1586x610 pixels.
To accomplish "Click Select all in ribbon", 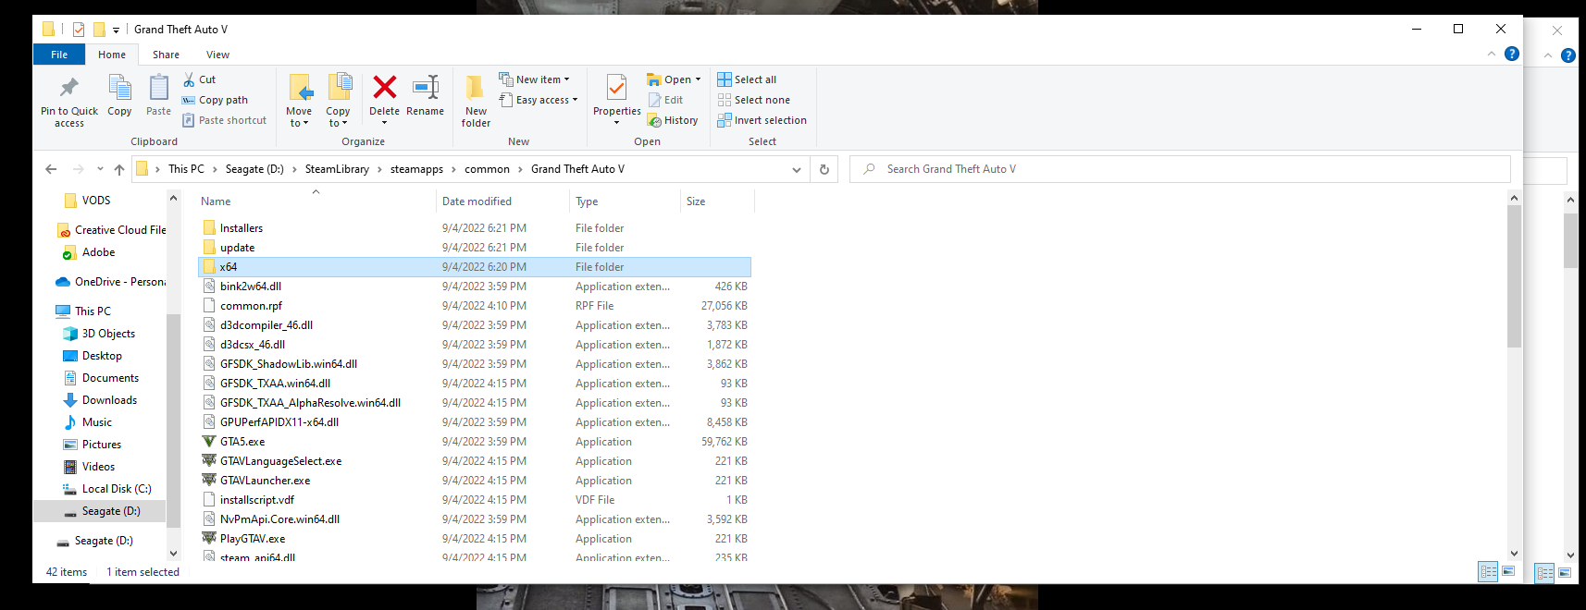I will coord(747,79).
